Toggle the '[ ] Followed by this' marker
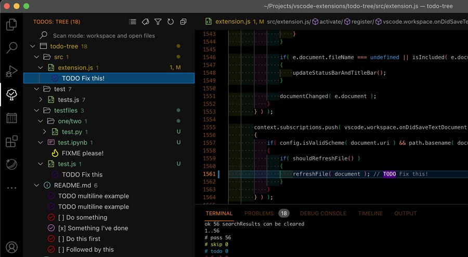Screen dimensions: 468x257 click(x=51, y=250)
